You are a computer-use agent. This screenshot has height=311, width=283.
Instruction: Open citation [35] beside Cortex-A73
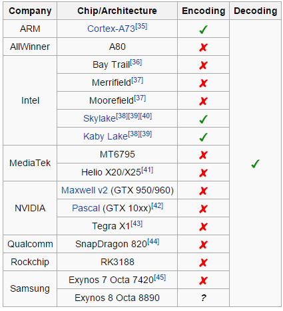point(141,27)
